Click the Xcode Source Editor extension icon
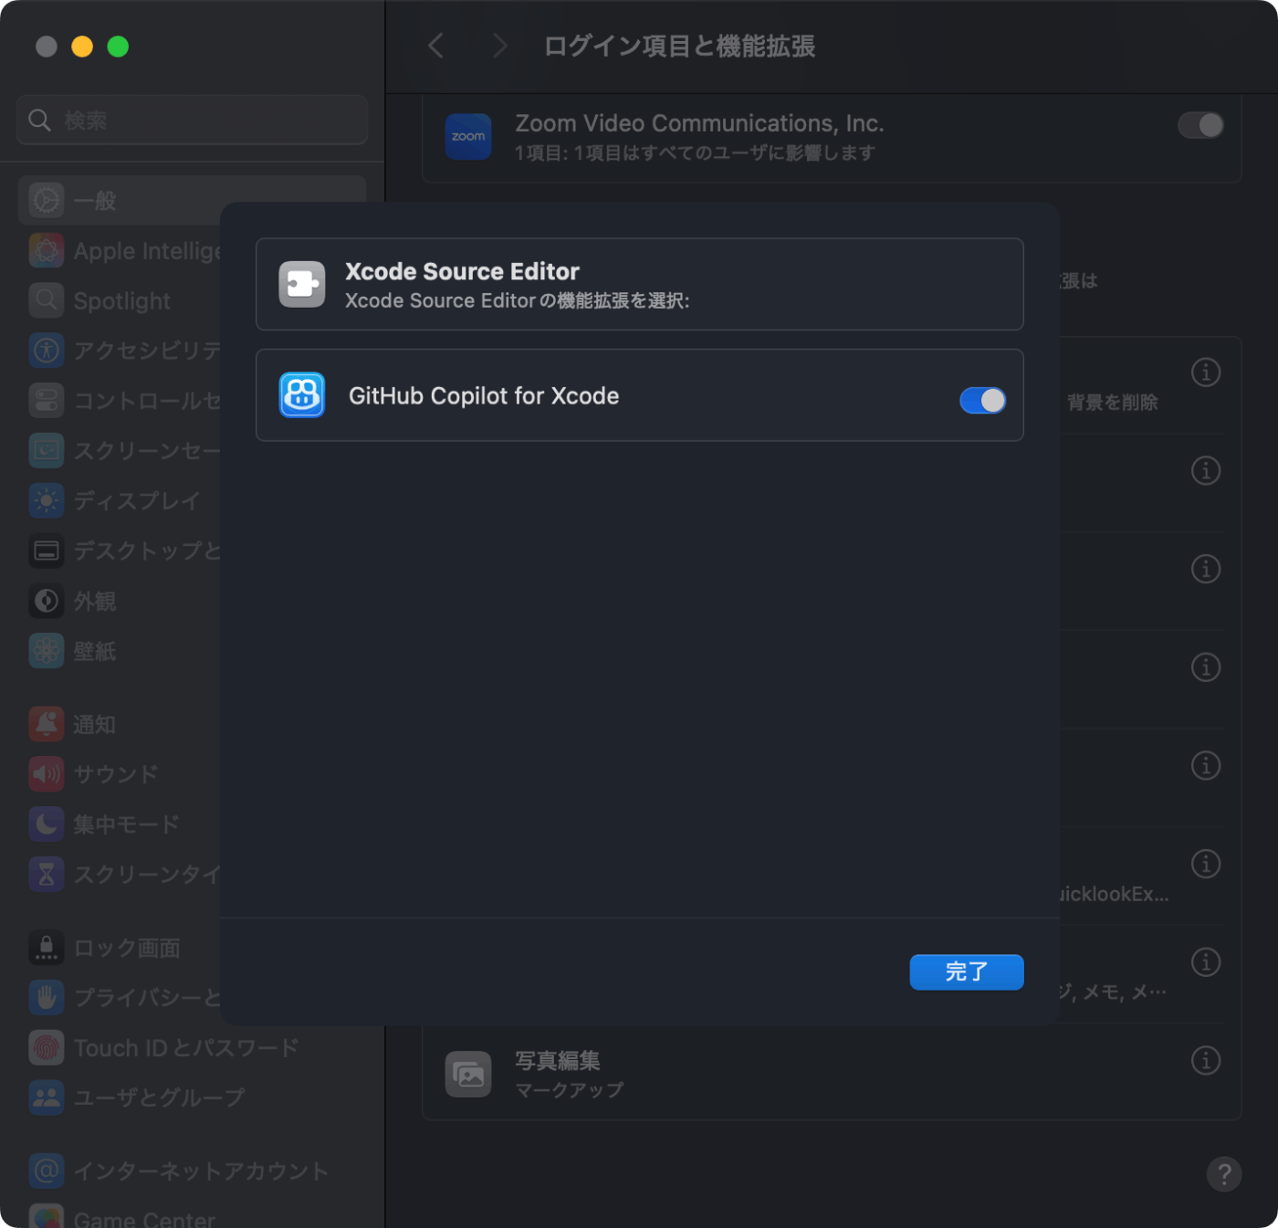The width and height of the screenshot is (1278, 1228). click(302, 284)
